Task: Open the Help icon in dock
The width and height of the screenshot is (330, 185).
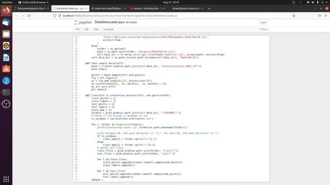Action: tap(6, 81)
